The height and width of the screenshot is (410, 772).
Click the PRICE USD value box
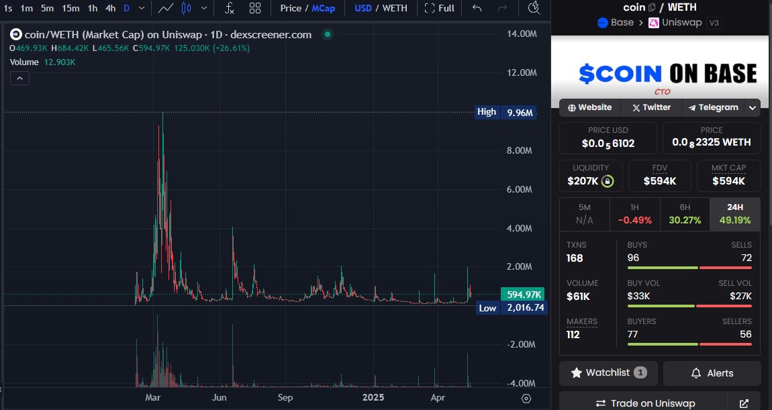[x=608, y=138]
